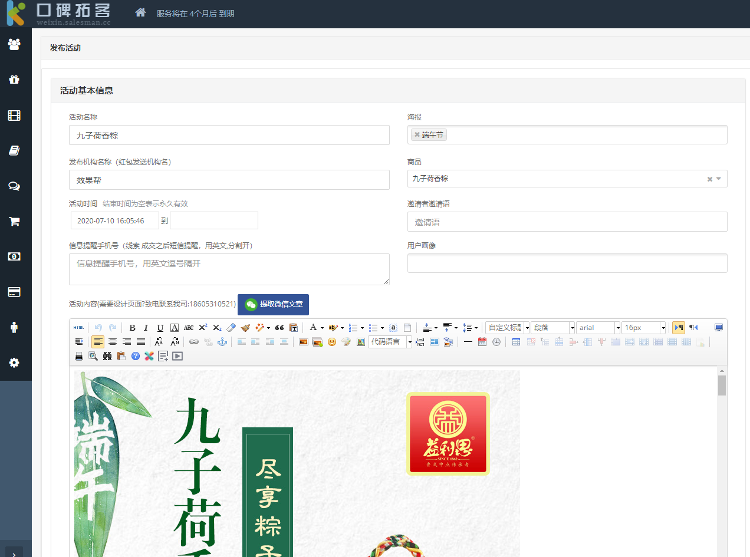Select the format painter brush
Viewport: 750px width, 557px height.
click(245, 328)
